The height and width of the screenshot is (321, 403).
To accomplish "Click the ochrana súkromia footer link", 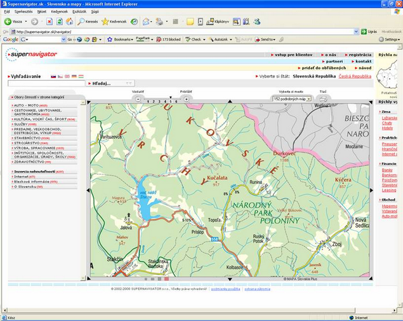I will click(257, 289).
